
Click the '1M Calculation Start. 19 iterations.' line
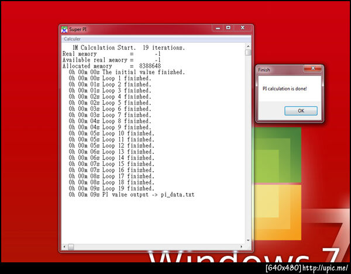click(129, 47)
